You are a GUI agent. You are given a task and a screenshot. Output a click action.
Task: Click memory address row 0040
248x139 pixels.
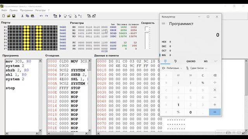(x=102, y=97)
